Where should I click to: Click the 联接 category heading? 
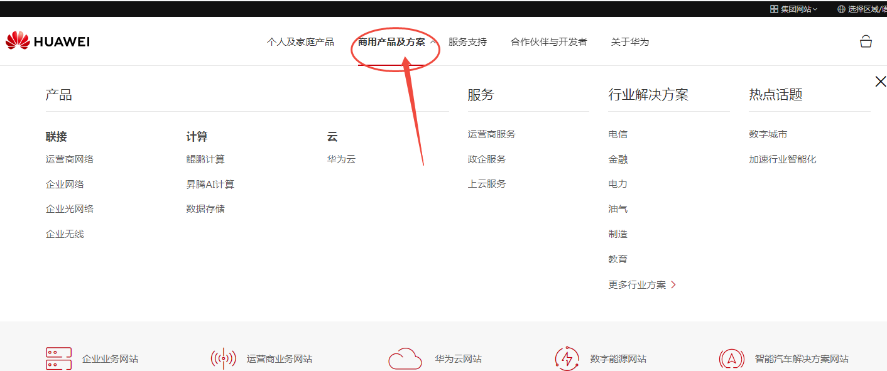pos(56,136)
